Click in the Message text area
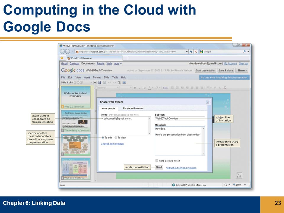Screen dimensions: 284x213 point(180,141)
